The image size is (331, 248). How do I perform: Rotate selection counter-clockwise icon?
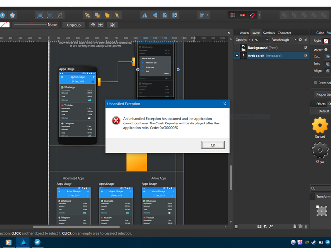[165, 15]
